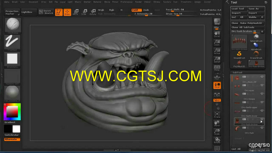Select the EraserBrush tool

[256, 55]
